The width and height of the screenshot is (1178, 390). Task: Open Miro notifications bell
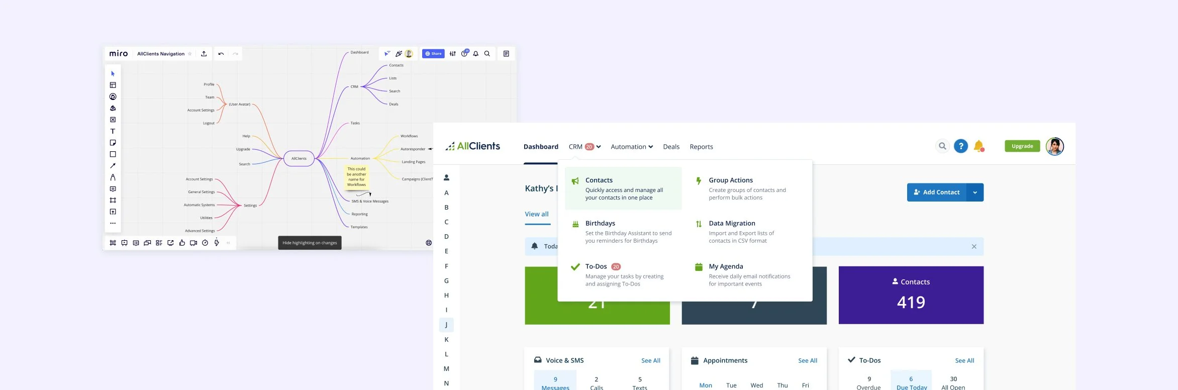point(476,54)
